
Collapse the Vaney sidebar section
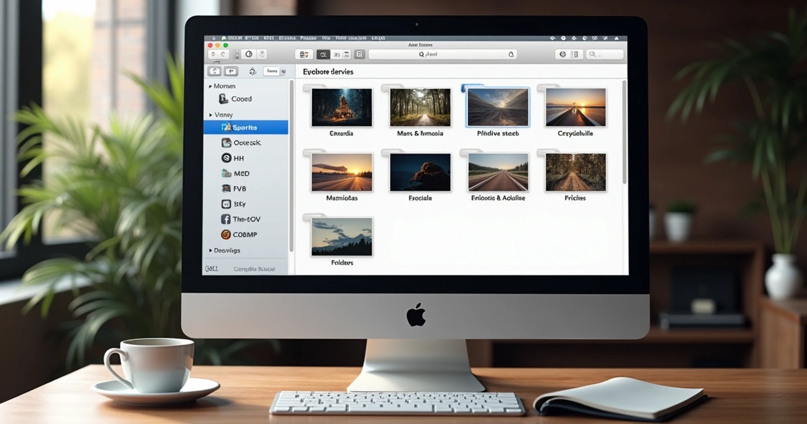(x=210, y=115)
